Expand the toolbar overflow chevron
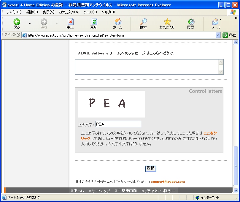This screenshot has height=202, width=240. [236, 18]
